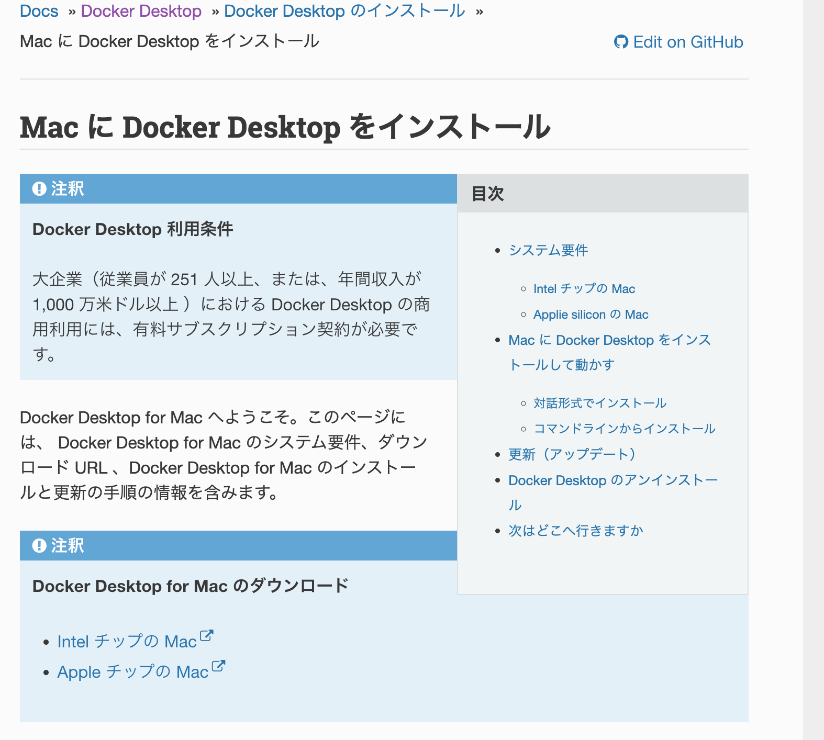
Task: Select the page heading Mac に Docker Desktop をインストール
Action: (285, 127)
